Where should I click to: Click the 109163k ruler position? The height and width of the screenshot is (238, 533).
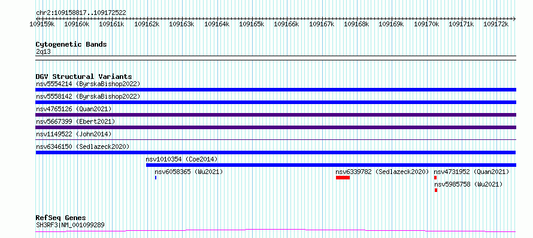[x=181, y=24]
